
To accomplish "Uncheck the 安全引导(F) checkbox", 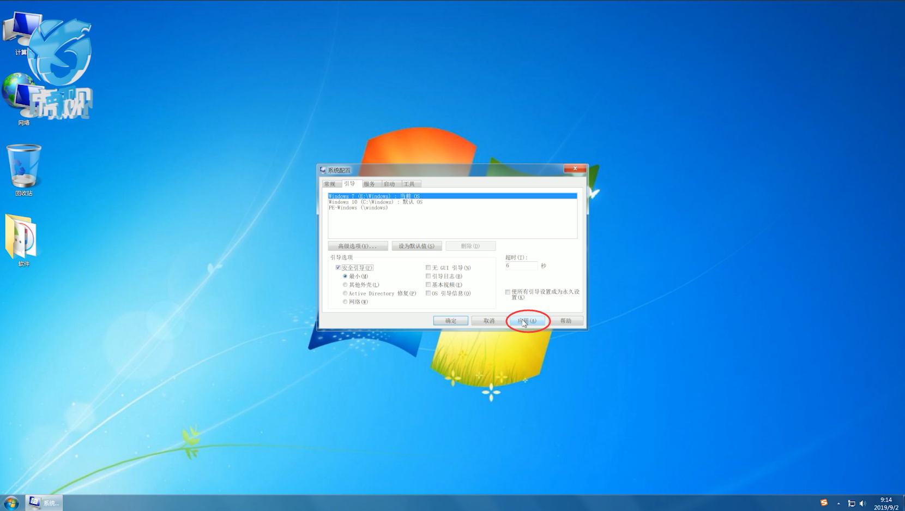I will click(x=338, y=268).
